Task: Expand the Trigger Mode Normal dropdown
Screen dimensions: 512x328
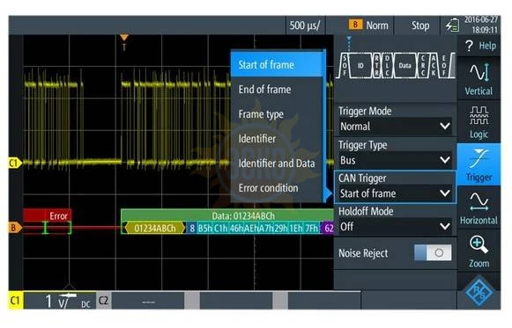Action: (395, 127)
